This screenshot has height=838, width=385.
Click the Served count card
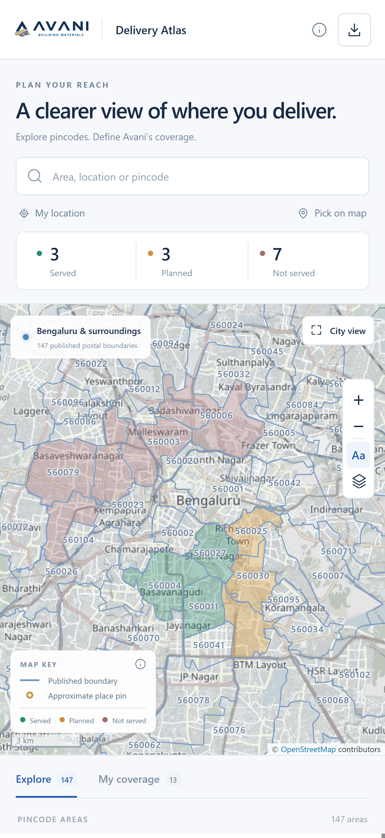(x=76, y=261)
